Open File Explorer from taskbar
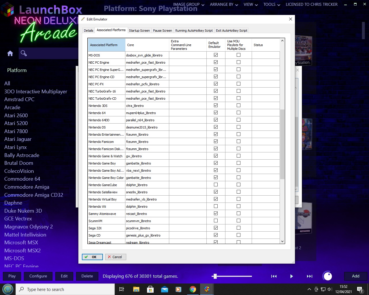The height and width of the screenshot is (295, 369). [x=136, y=289]
